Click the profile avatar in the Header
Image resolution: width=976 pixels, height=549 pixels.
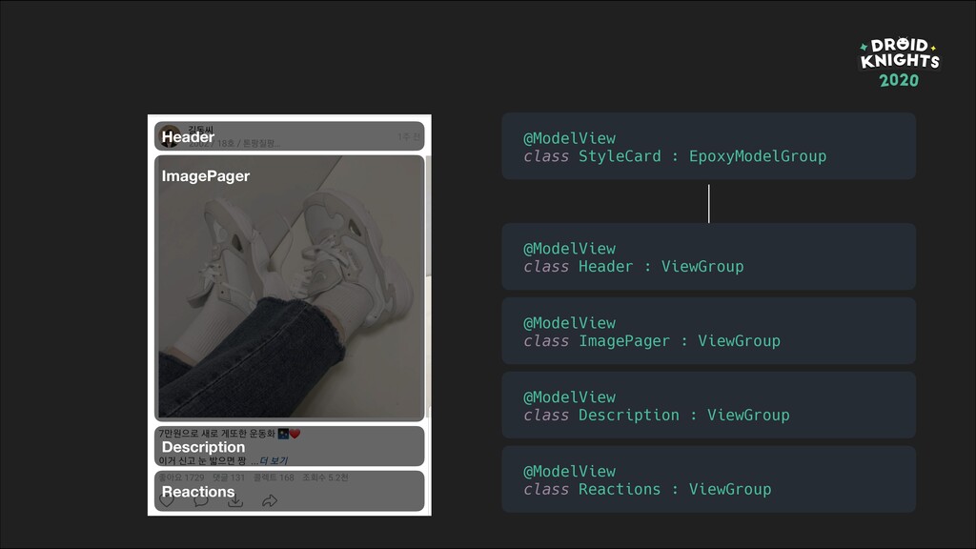click(170, 136)
